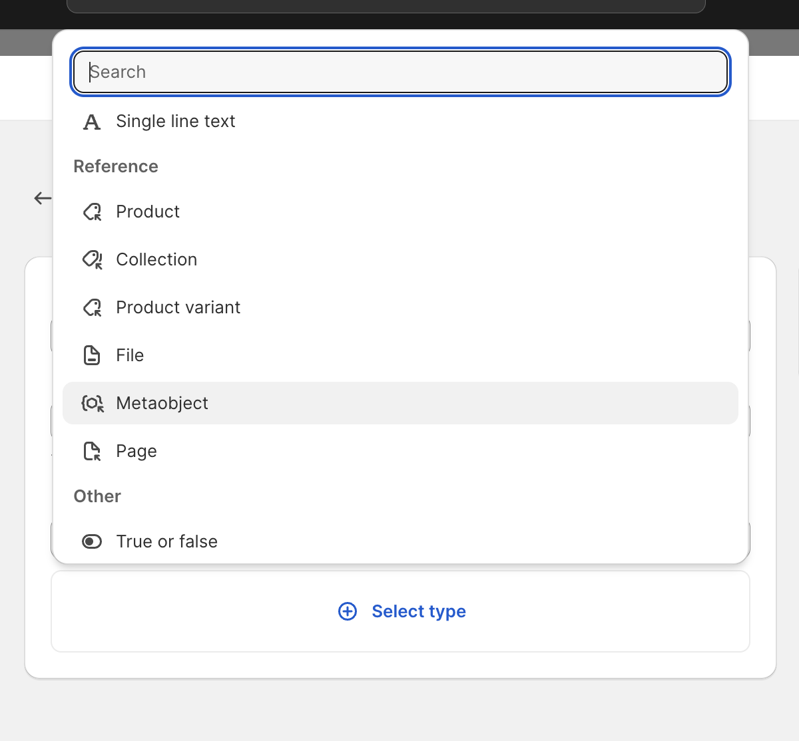Click the Product reference tag icon
Screen dimensions: 799x741
[92, 212]
